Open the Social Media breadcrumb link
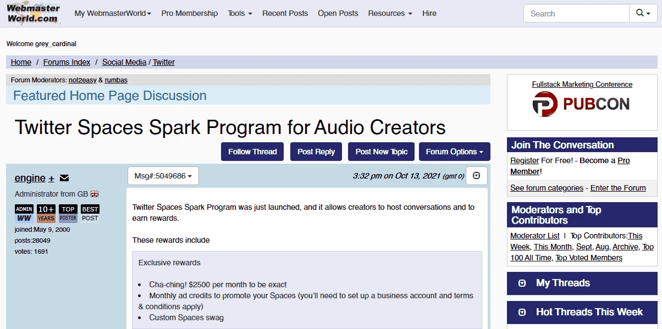The width and height of the screenshot is (662, 329). tap(124, 62)
